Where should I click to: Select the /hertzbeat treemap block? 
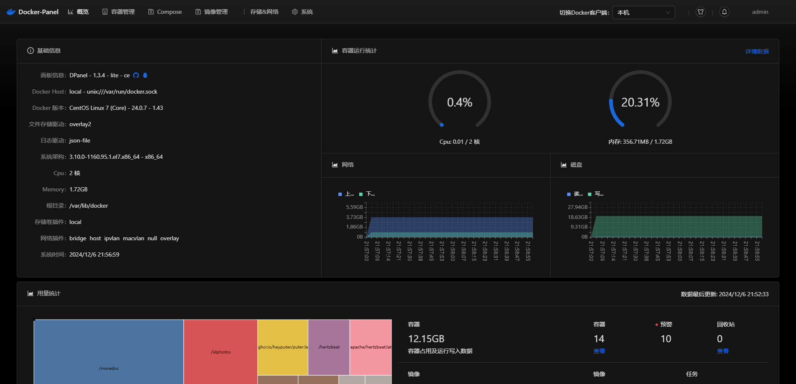click(x=329, y=347)
